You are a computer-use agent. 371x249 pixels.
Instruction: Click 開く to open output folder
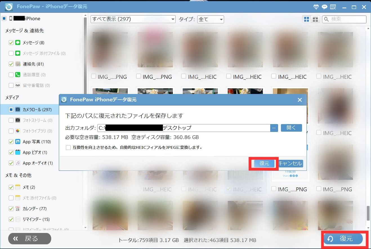pos(291,128)
